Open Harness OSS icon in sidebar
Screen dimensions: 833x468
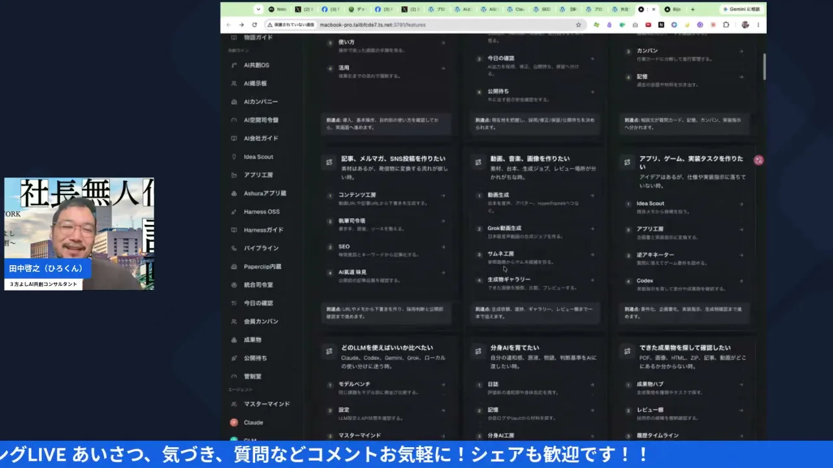pyautogui.click(x=234, y=212)
